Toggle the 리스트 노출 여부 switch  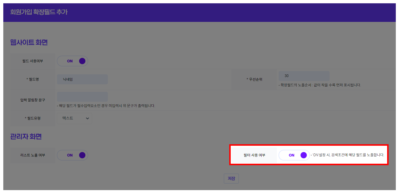pyautogui.click(x=73, y=155)
